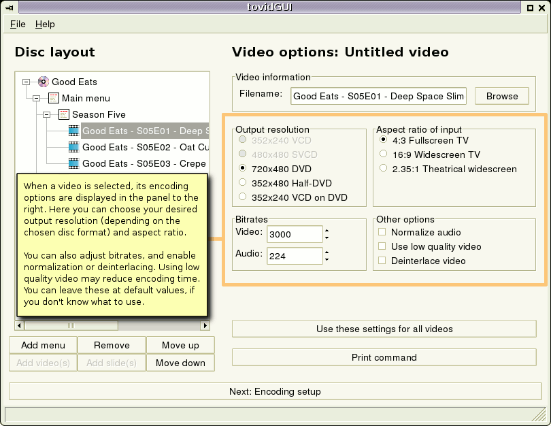This screenshot has height=426, width=551.
Task: Collapse the Good Eats tree node
Action: click(x=26, y=81)
